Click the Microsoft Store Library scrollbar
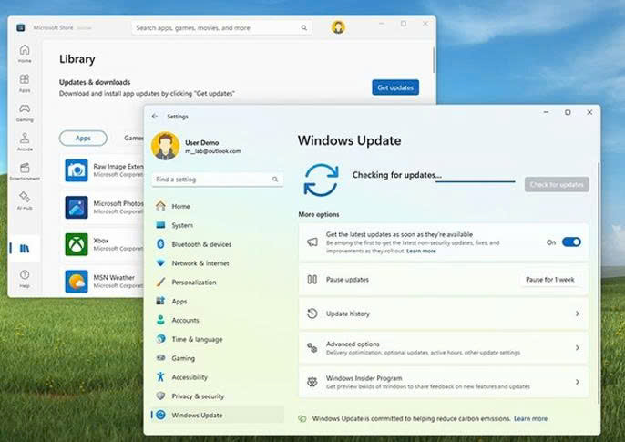The image size is (625, 442). click(434, 60)
